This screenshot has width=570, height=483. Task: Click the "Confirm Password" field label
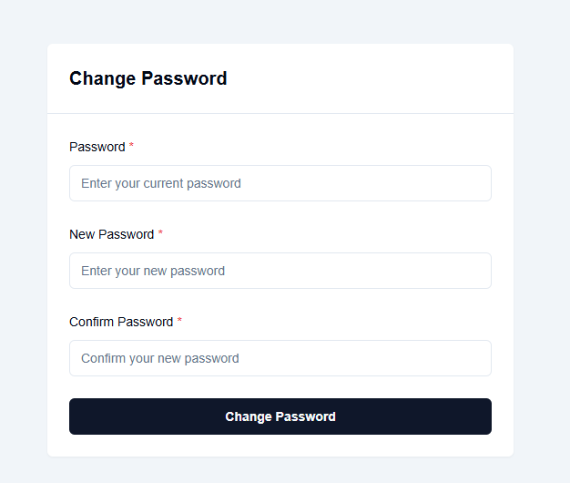tap(121, 322)
